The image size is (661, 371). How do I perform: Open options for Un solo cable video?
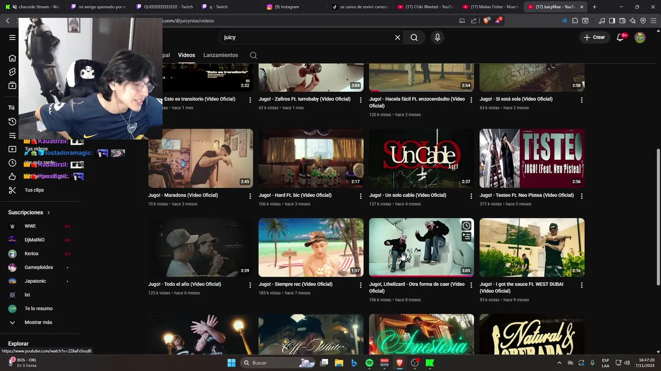[x=471, y=196]
